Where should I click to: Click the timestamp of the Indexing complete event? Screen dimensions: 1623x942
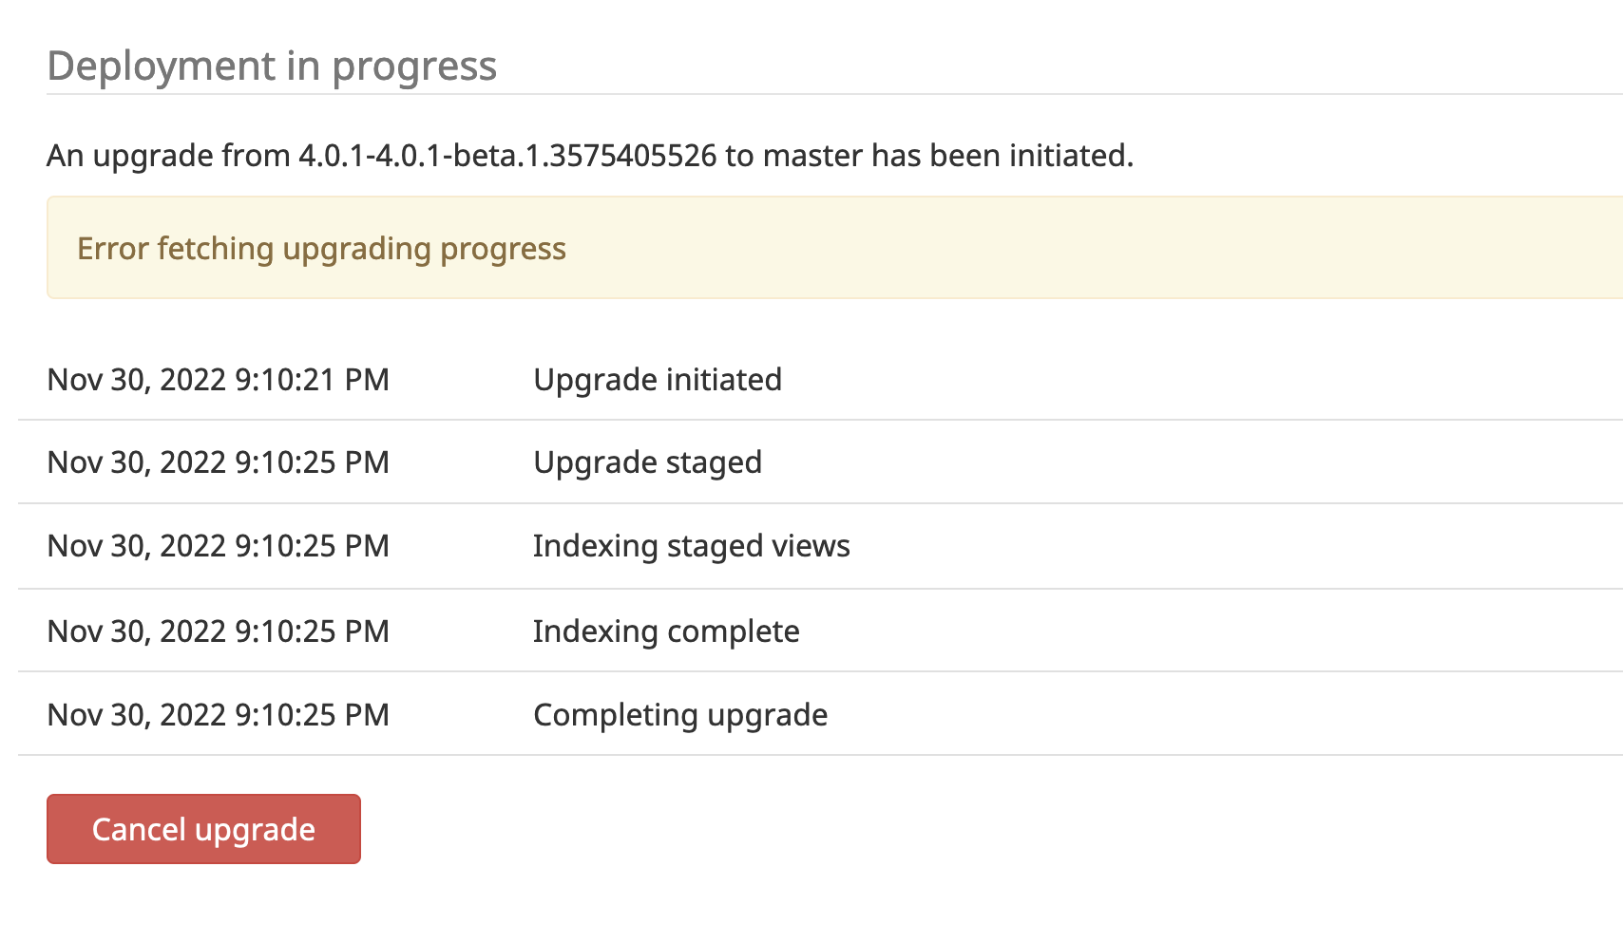[219, 631]
